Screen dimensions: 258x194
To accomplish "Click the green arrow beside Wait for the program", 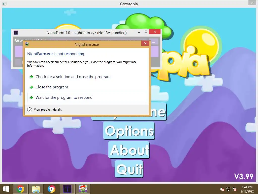I will click(31, 98).
